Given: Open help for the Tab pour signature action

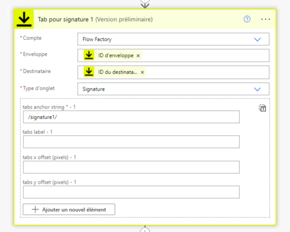Looking at the screenshot, I should click(x=247, y=19).
